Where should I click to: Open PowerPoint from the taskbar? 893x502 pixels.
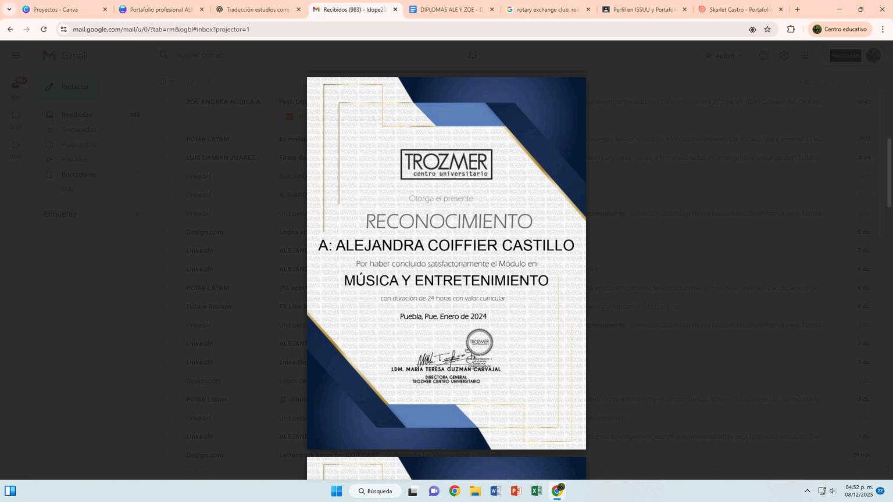pos(516,491)
